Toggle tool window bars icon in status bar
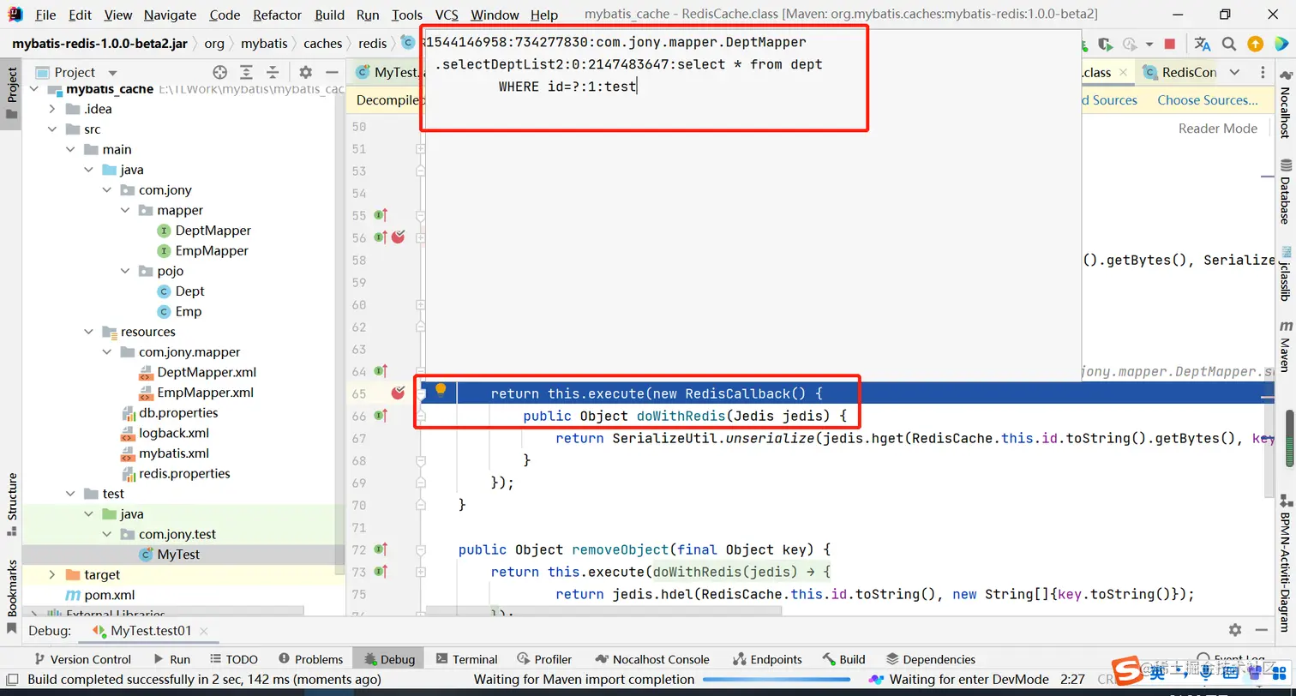The image size is (1296, 696). click(x=12, y=680)
